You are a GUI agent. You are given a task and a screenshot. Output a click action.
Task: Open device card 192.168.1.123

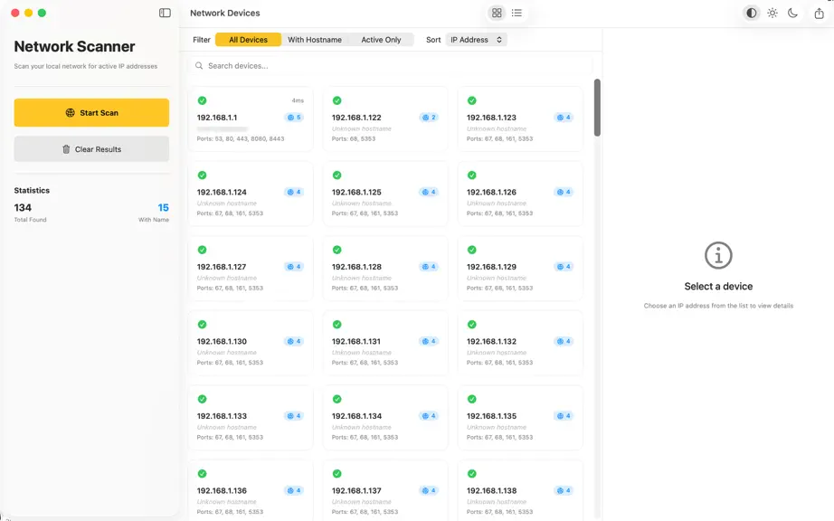tap(520, 119)
